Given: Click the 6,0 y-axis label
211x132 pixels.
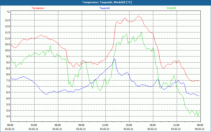Looking at the screenshot, I should click(8, 98).
